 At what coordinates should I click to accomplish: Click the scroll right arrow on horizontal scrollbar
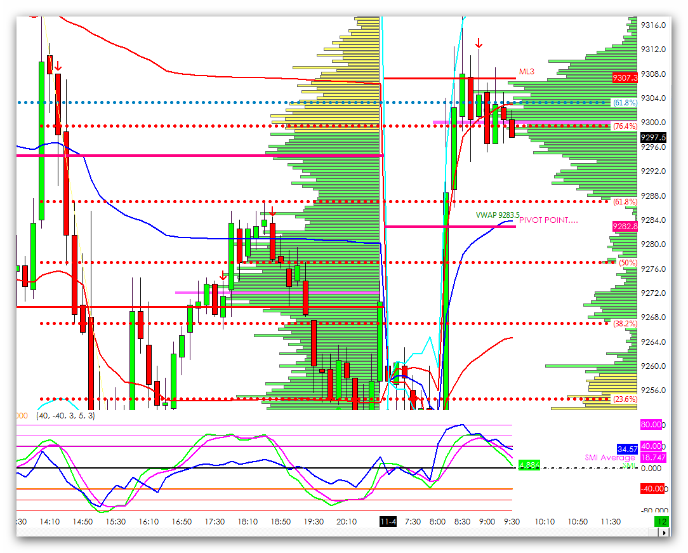(x=665, y=532)
